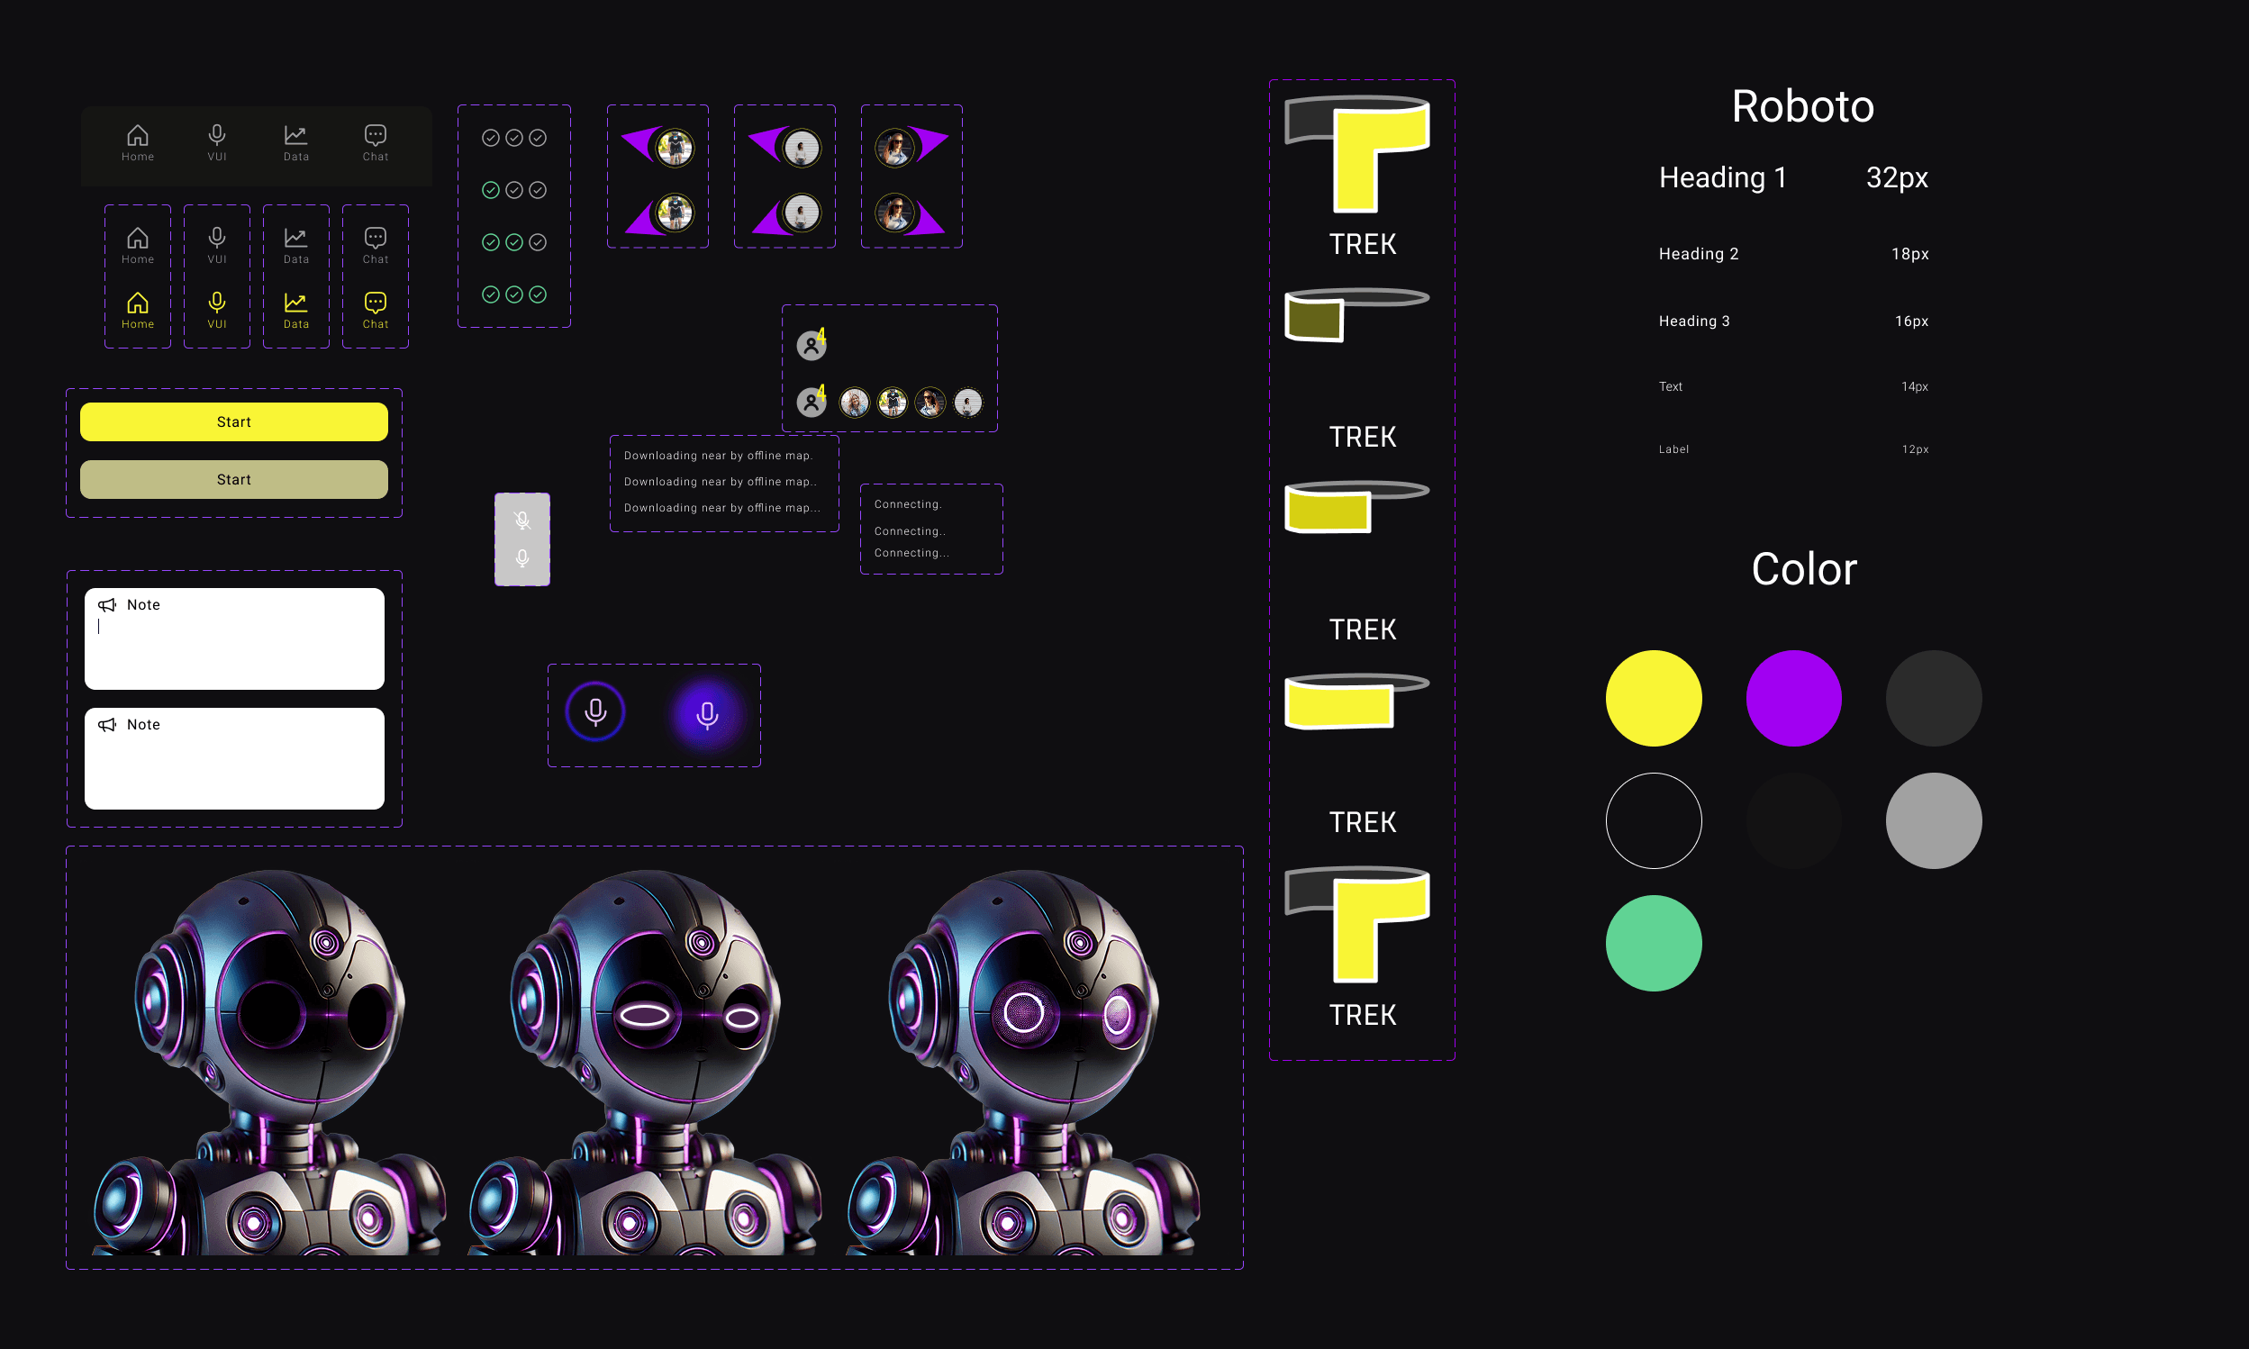The width and height of the screenshot is (2249, 1349).
Task: Click the outlined purple ring microphone button
Action: coord(595,711)
